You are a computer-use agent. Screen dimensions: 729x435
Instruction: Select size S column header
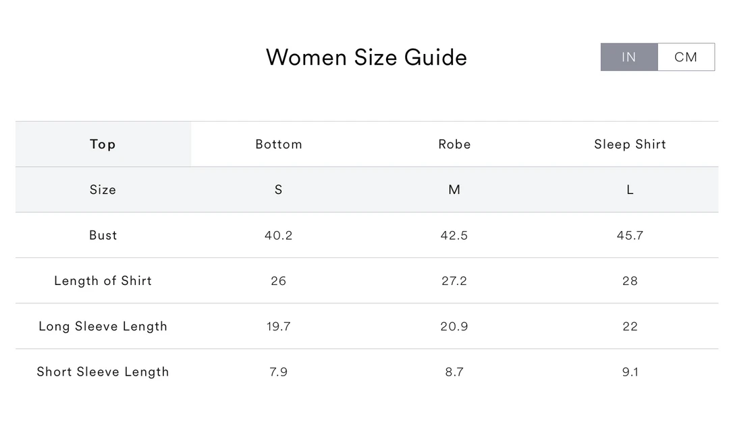278,190
